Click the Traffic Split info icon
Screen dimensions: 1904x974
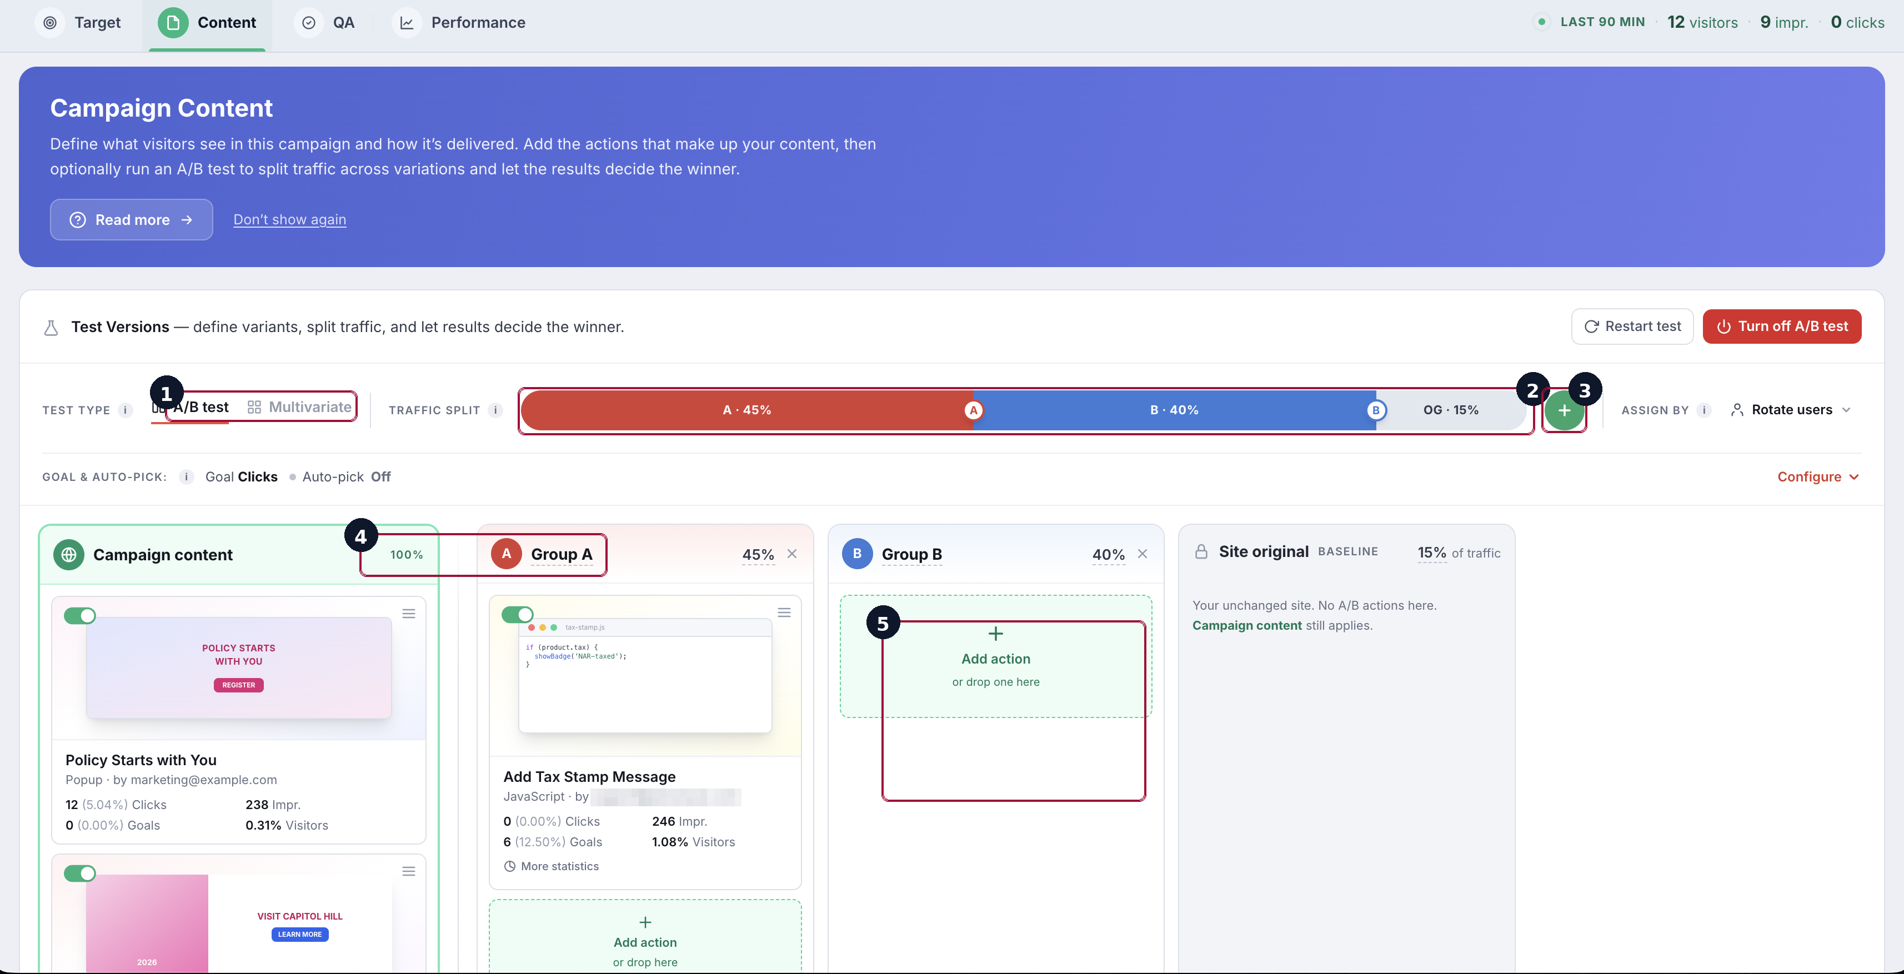[x=495, y=410]
